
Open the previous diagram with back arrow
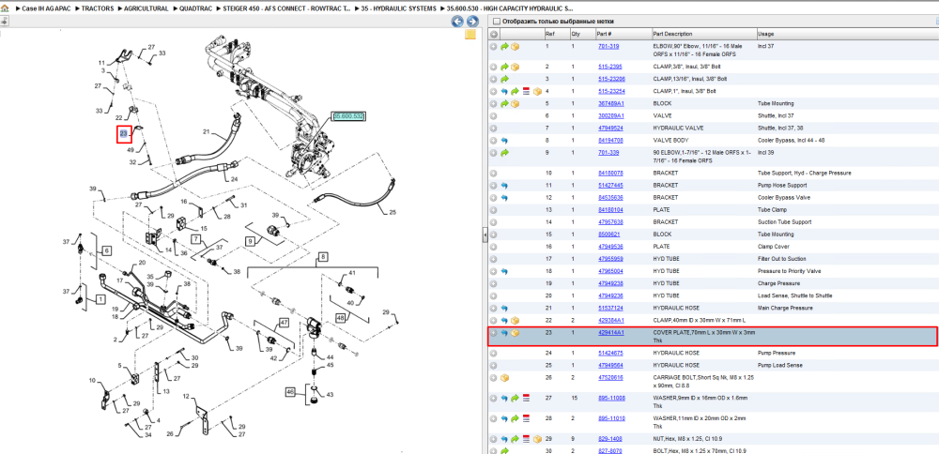pos(457,23)
